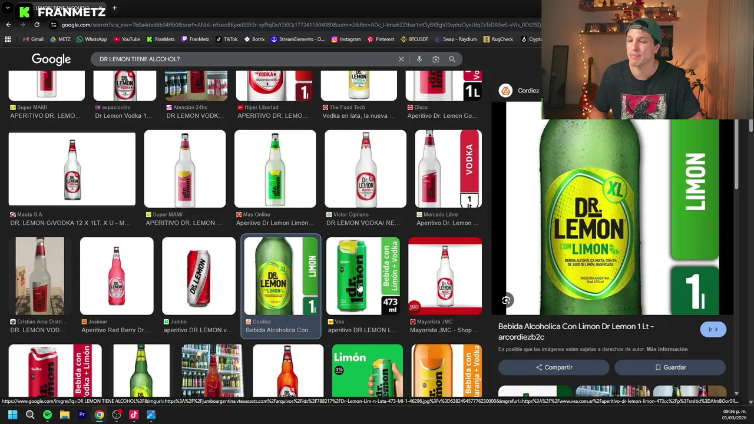Search by image with the lens icon
Image resolution: width=754 pixels, height=424 pixels.
tap(436, 59)
